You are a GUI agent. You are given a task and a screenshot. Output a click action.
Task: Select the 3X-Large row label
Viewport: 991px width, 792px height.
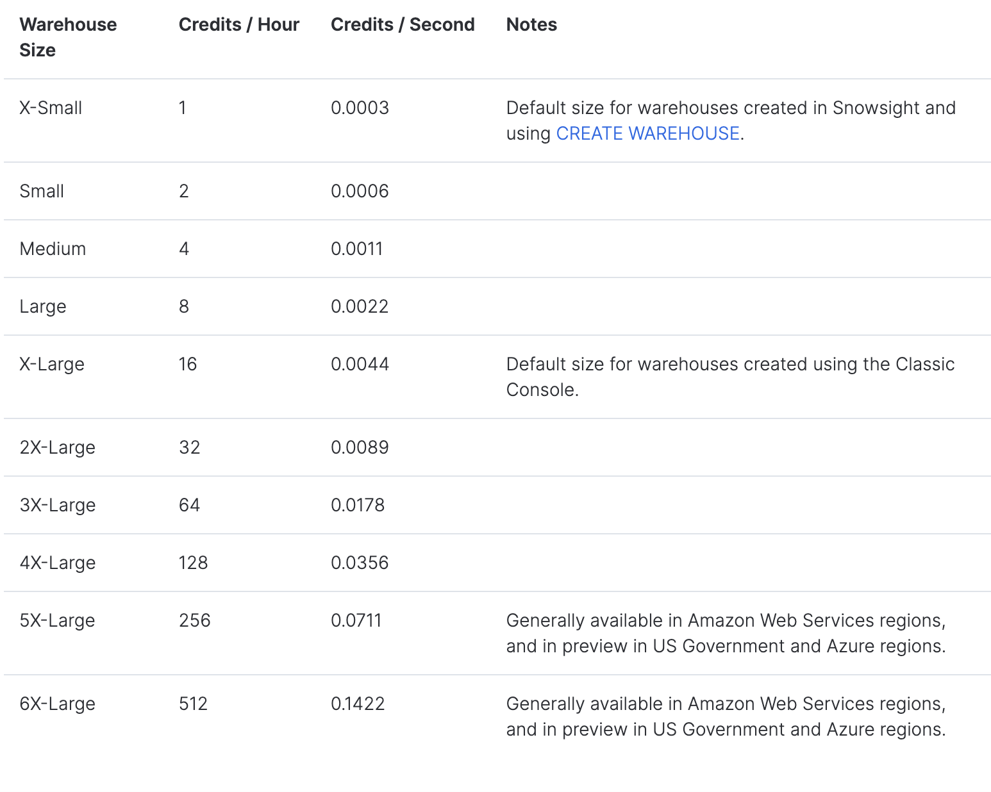(58, 505)
